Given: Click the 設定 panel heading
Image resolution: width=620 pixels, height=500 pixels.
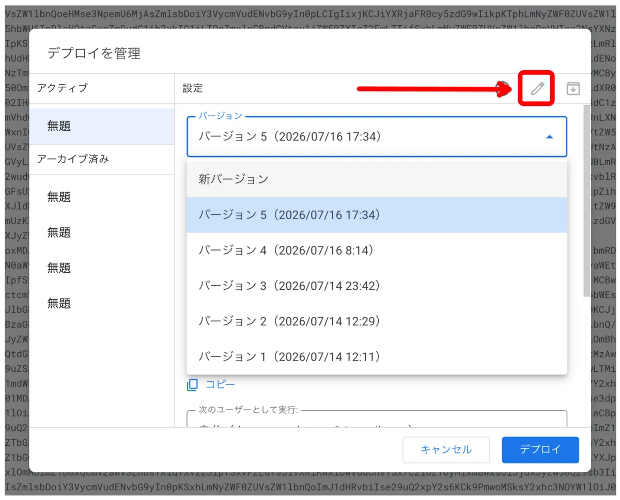Looking at the screenshot, I should point(193,88).
